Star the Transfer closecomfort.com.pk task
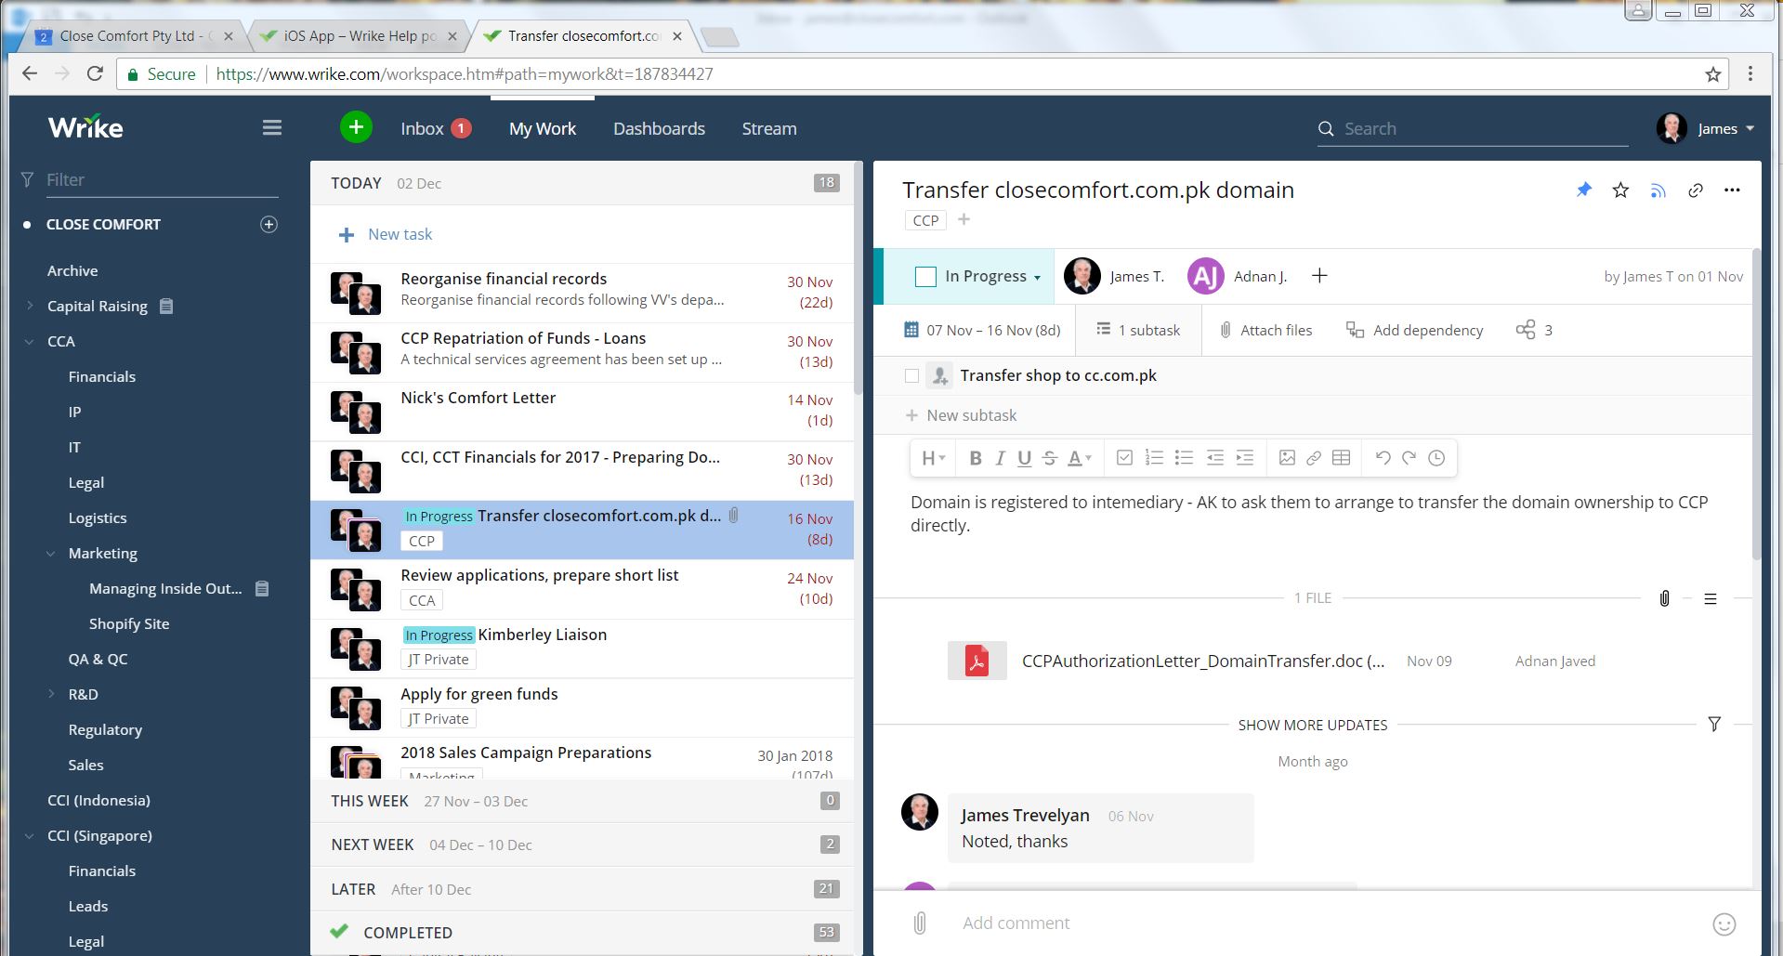 1620,190
